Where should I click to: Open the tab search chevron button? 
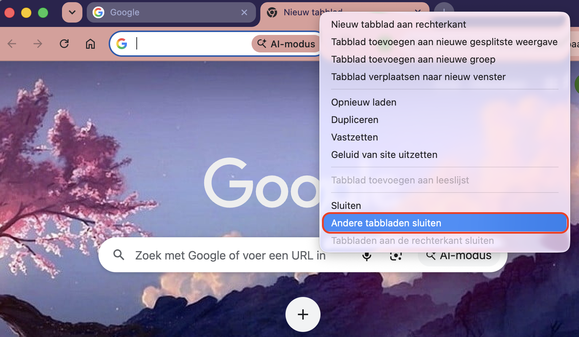click(x=72, y=12)
